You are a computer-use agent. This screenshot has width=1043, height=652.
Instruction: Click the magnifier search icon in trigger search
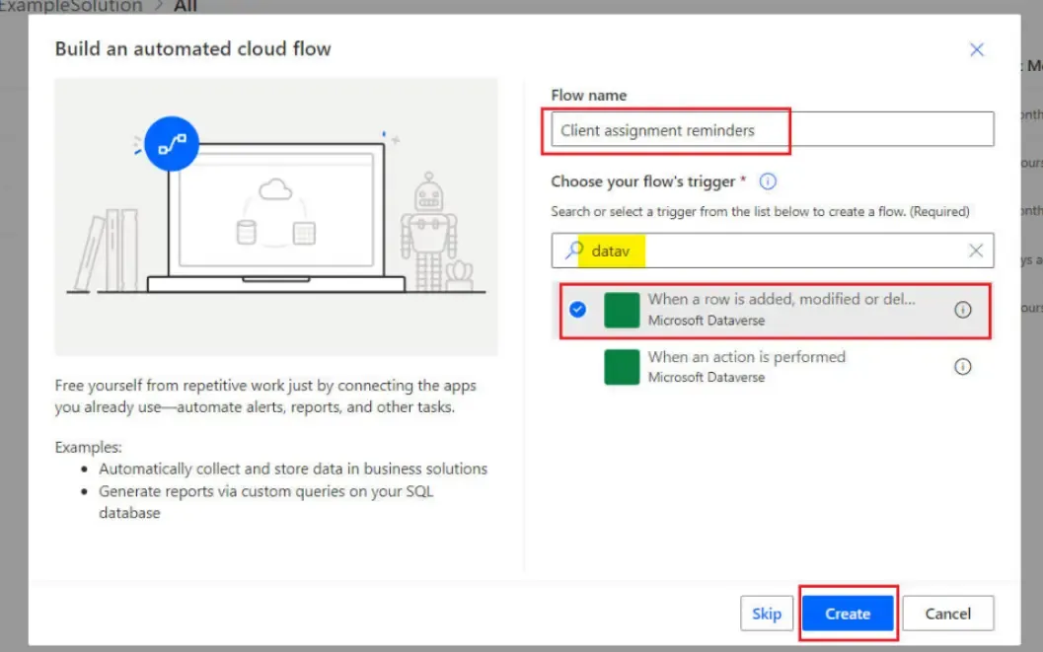pos(574,251)
